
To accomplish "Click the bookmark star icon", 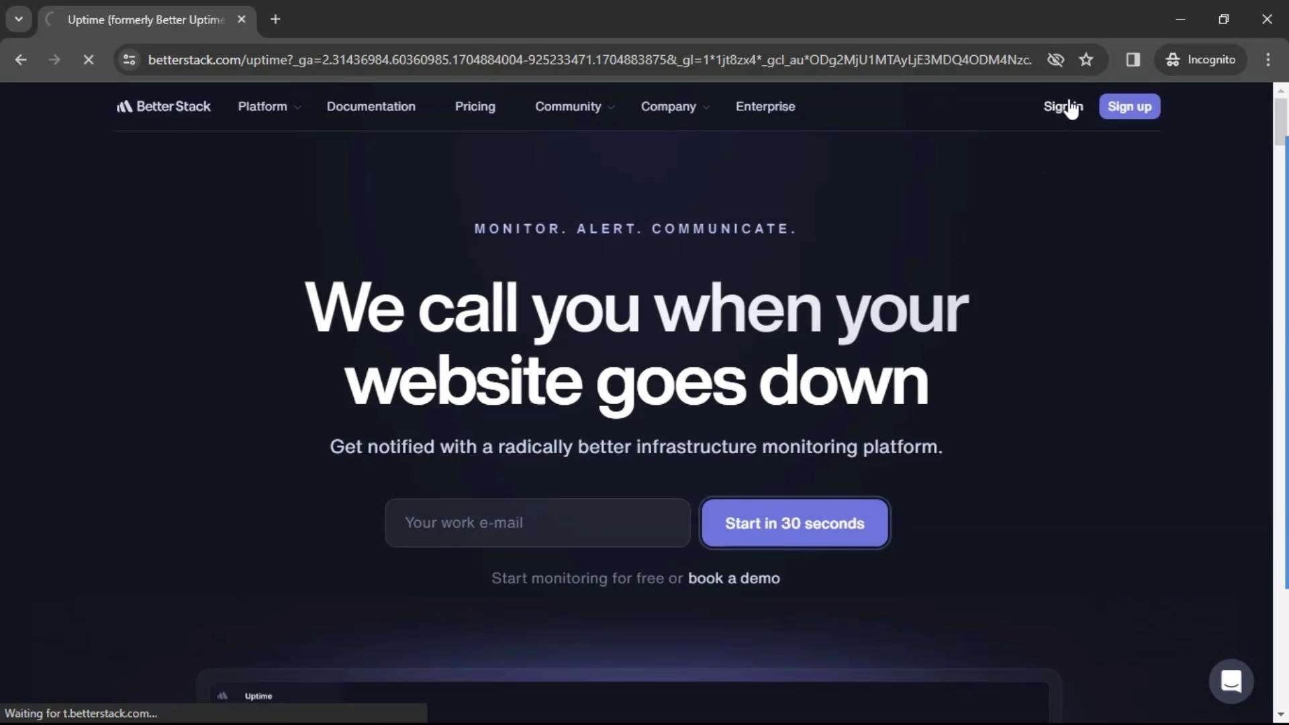I will coord(1086,59).
